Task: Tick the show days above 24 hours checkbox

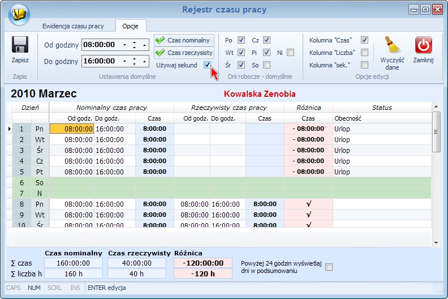Action: click(329, 267)
